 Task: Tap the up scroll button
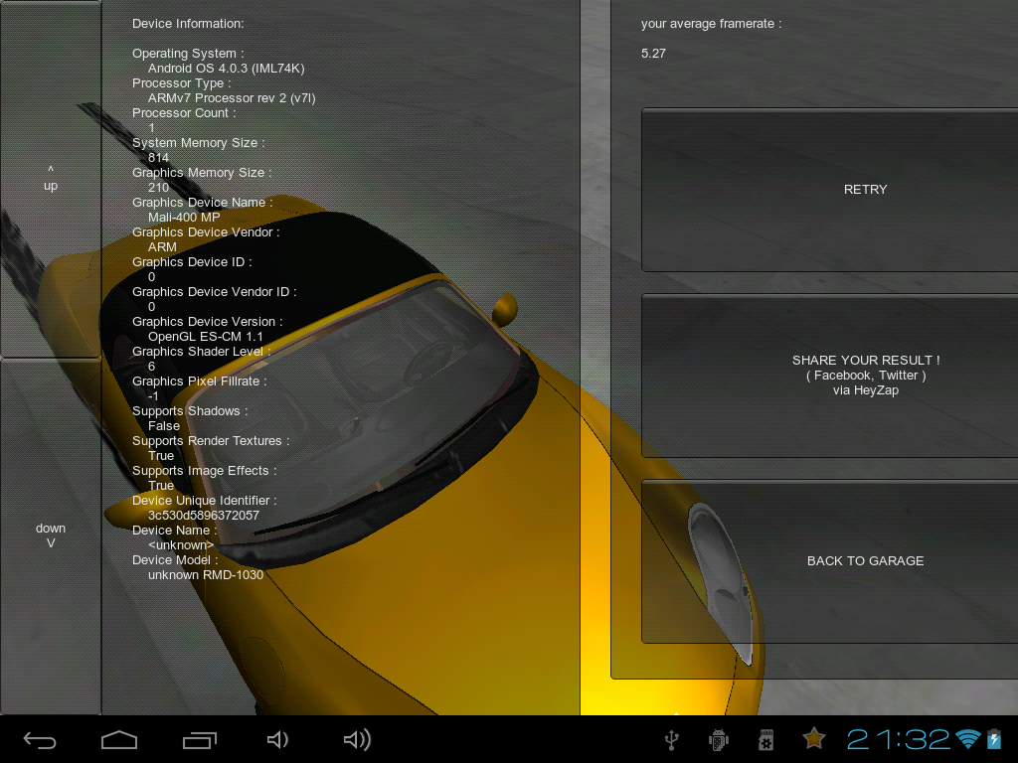[51, 179]
